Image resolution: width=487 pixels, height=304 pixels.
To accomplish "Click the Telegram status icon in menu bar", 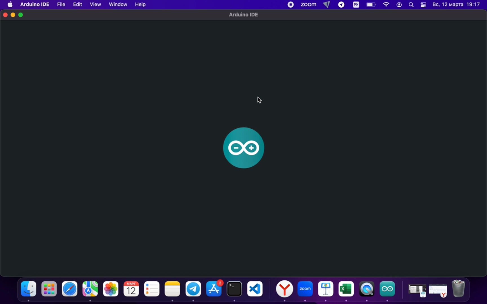I will pos(341,5).
